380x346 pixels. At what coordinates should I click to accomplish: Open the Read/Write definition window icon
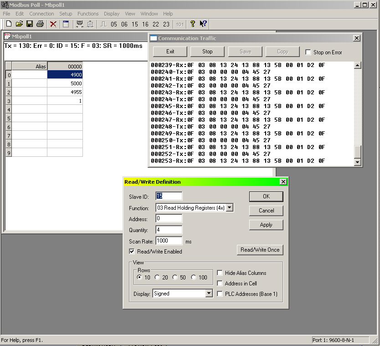tap(66, 24)
